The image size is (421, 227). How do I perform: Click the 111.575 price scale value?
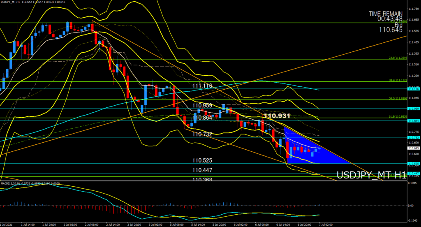point(414,31)
